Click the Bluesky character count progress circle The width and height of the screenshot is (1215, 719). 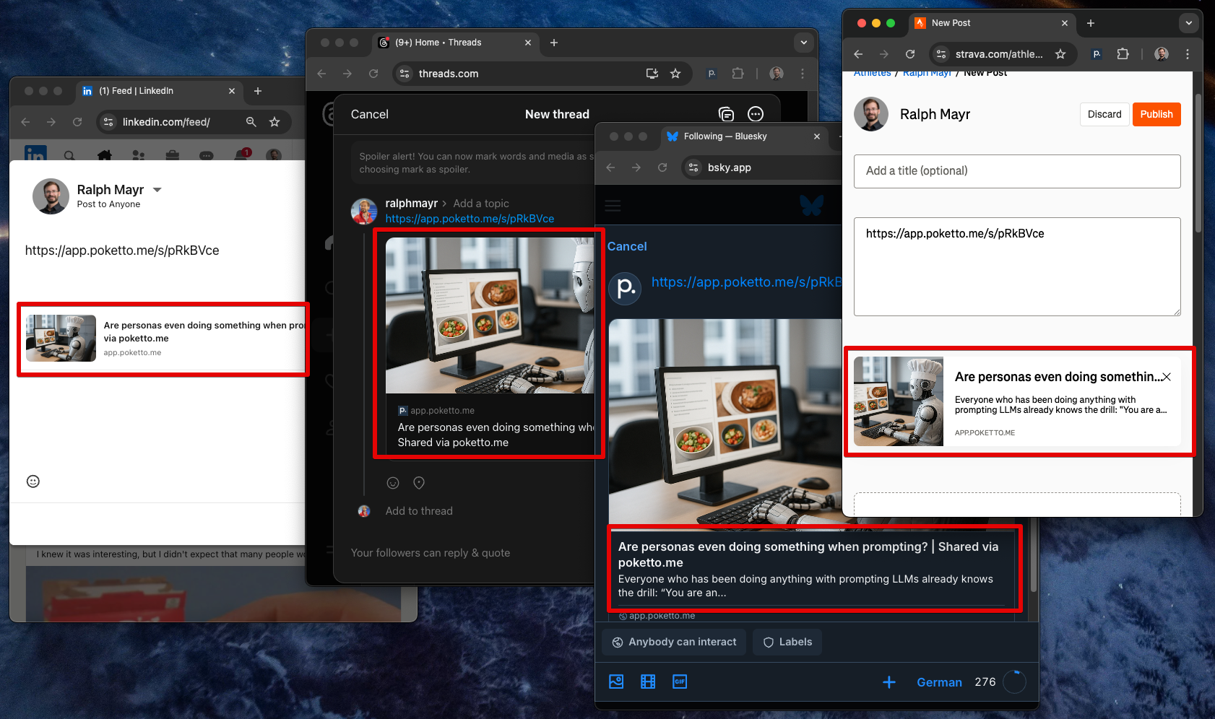(1014, 682)
